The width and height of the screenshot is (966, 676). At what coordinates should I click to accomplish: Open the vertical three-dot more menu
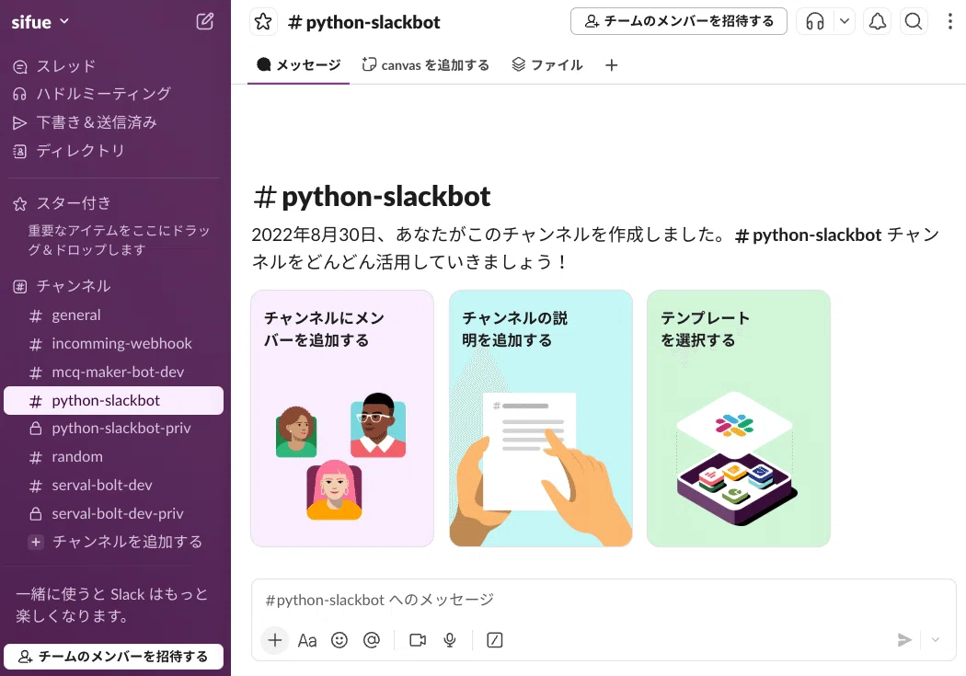coord(949,21)
